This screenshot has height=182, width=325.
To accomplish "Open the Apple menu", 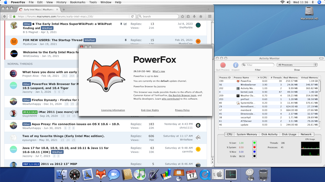I will (6, 2).
